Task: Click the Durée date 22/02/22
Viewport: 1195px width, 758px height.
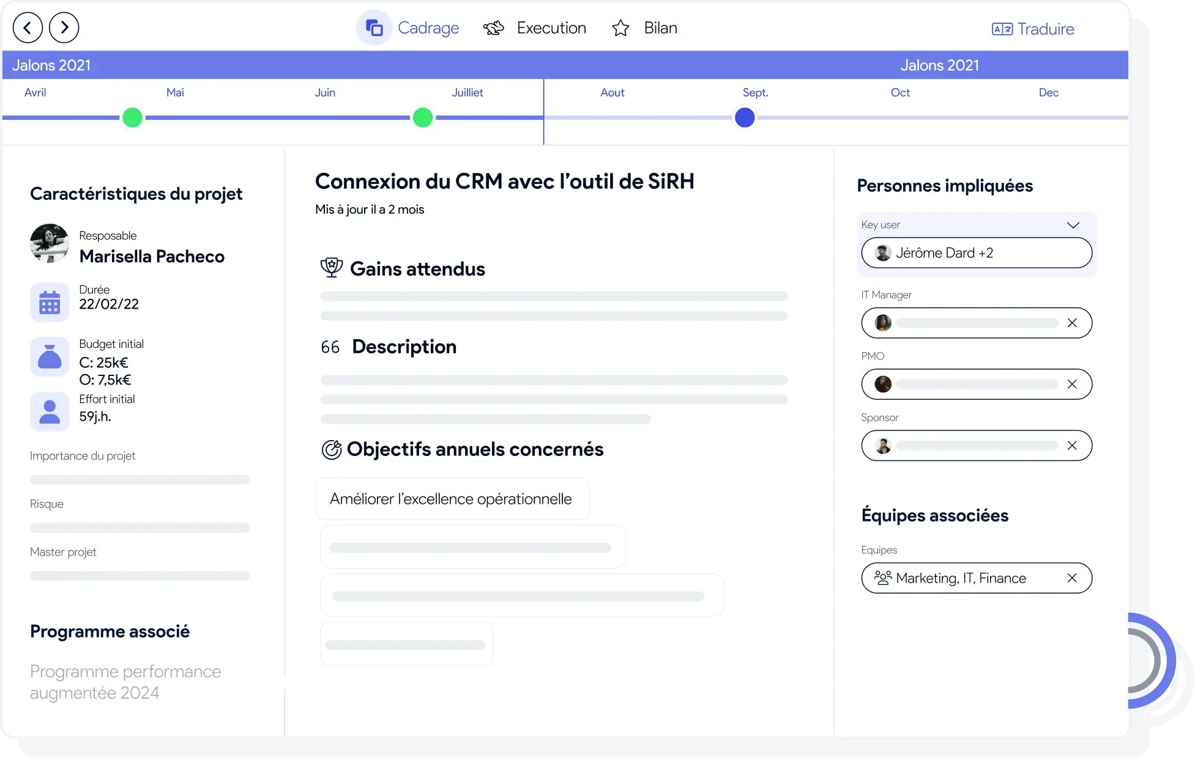Action: (x=109, y=304)
